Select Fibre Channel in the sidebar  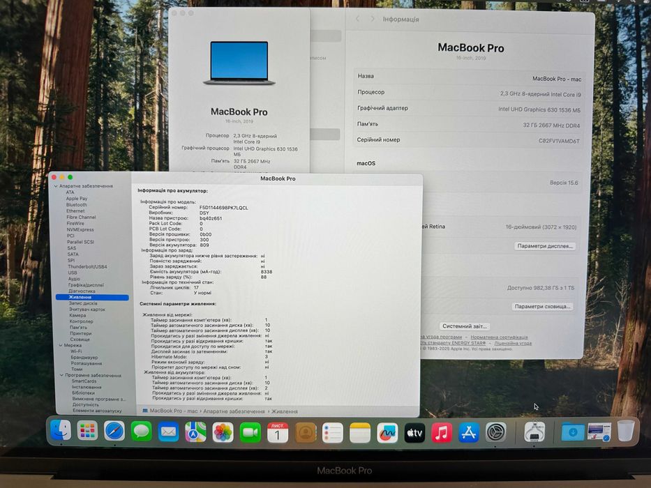(x=81, y=217)
